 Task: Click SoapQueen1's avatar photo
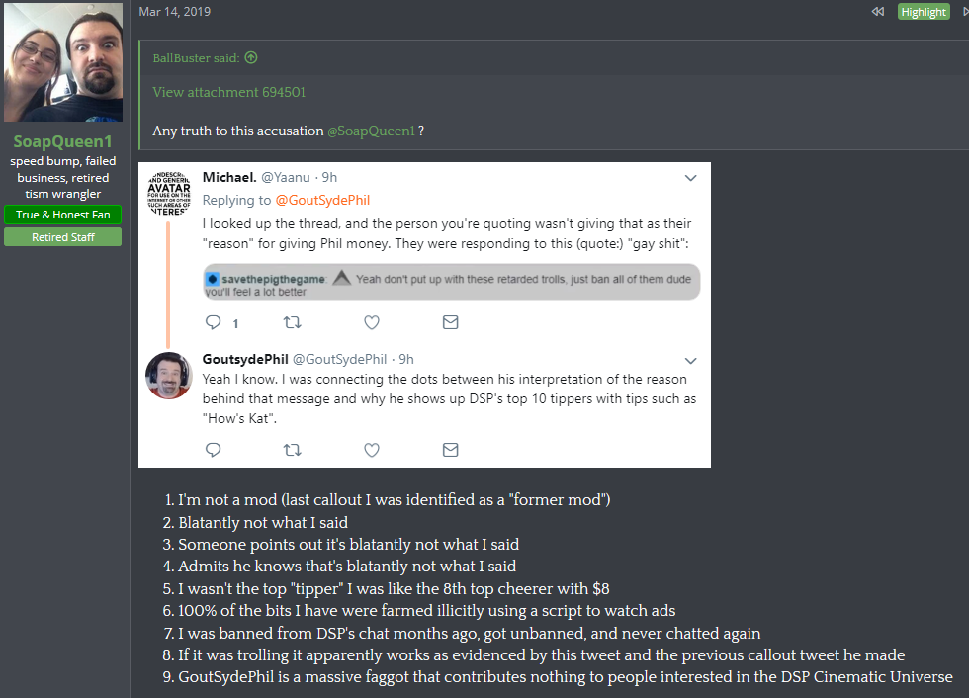(x=63, y=62)
